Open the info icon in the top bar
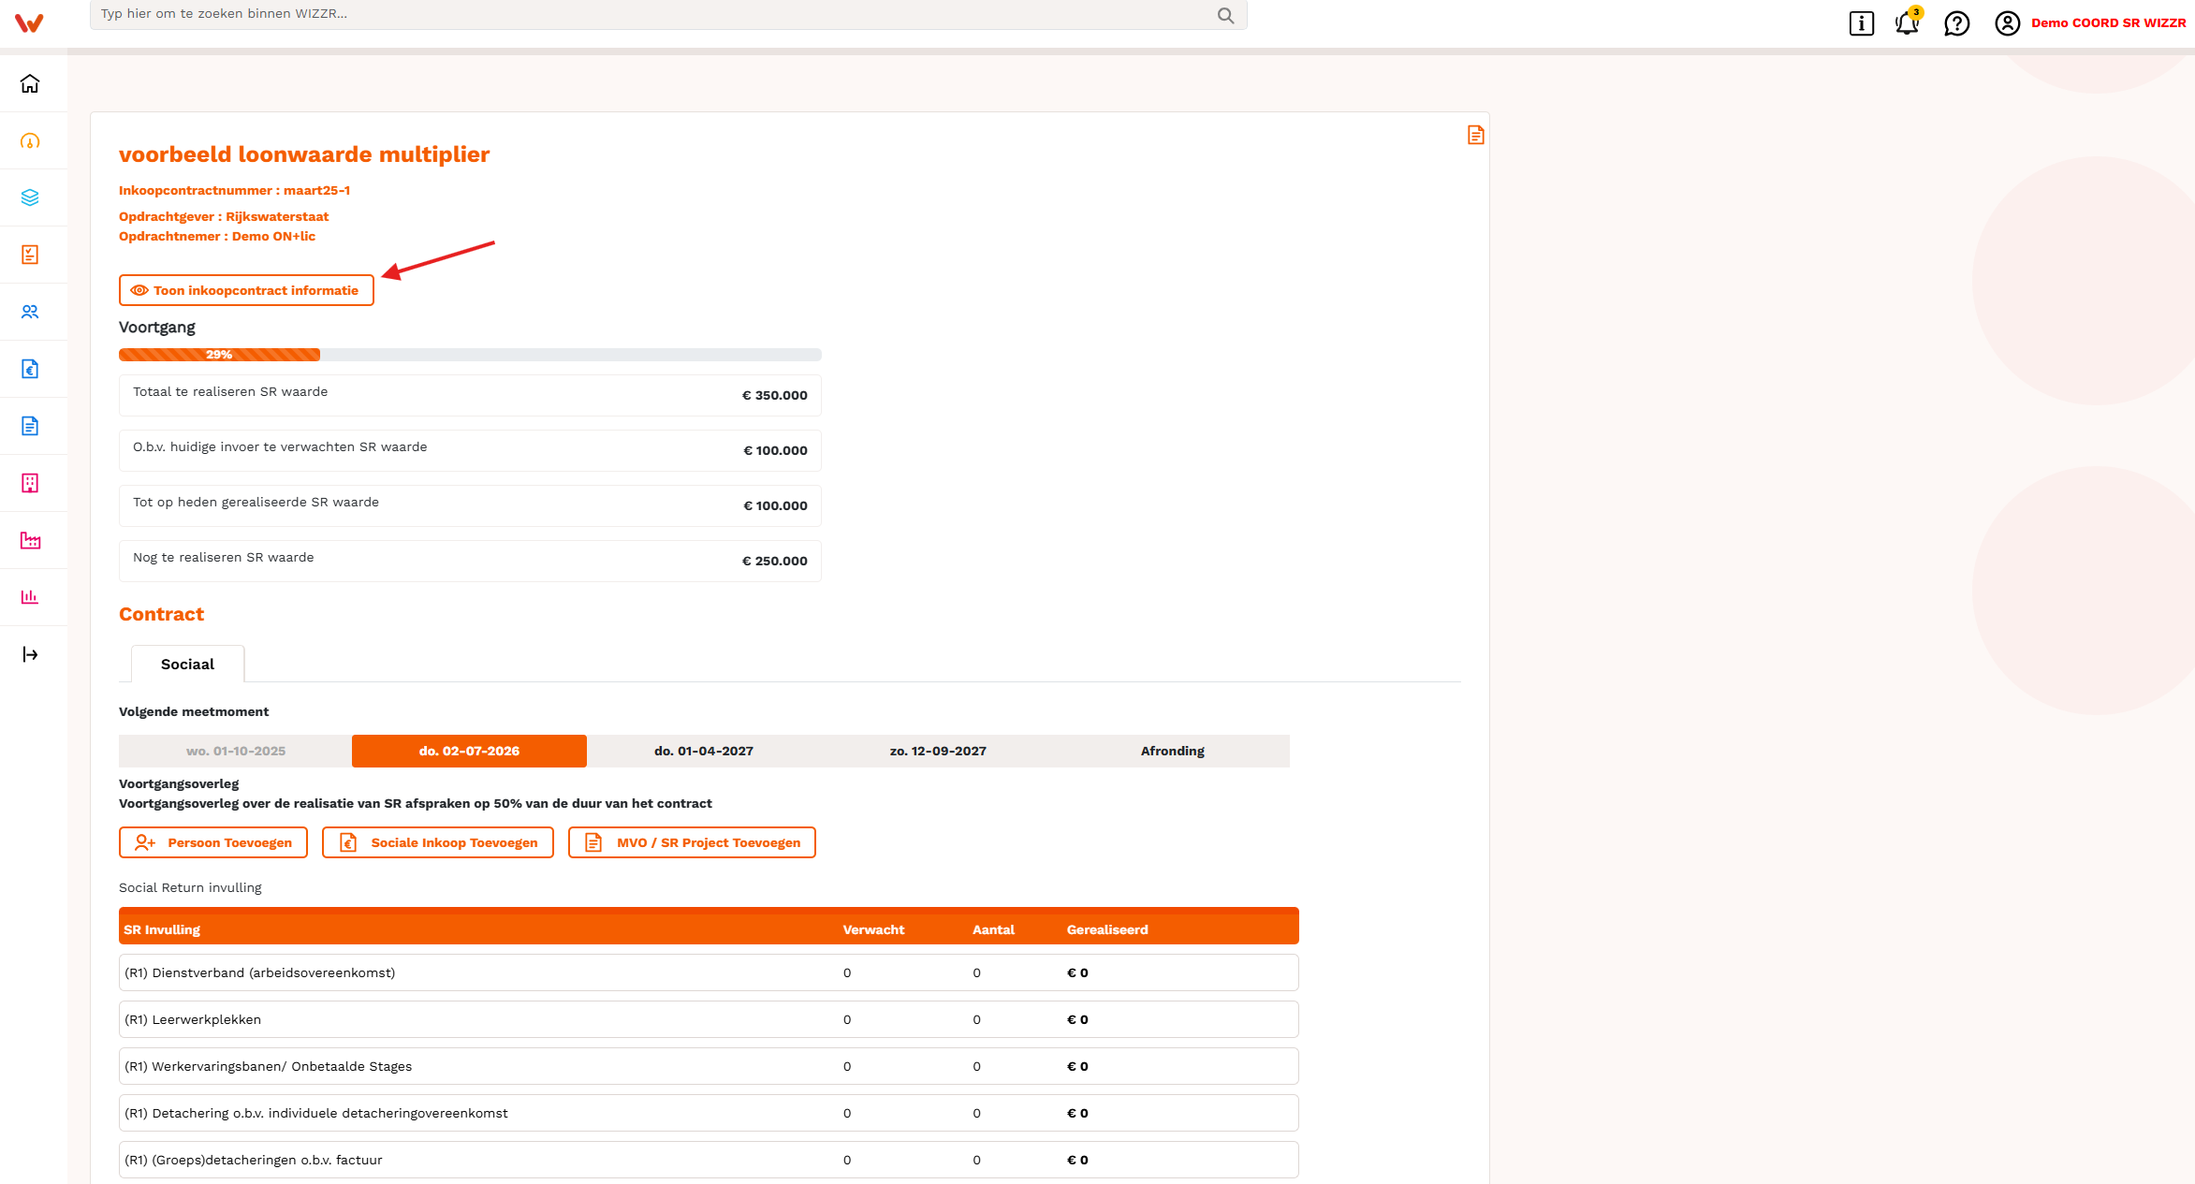This screenshot has height=1184, width=2195. pyautogui.click(x=1861, y=23)
